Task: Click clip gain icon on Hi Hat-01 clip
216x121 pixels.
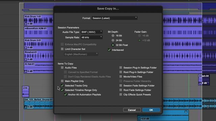Action: pos(26,71)
